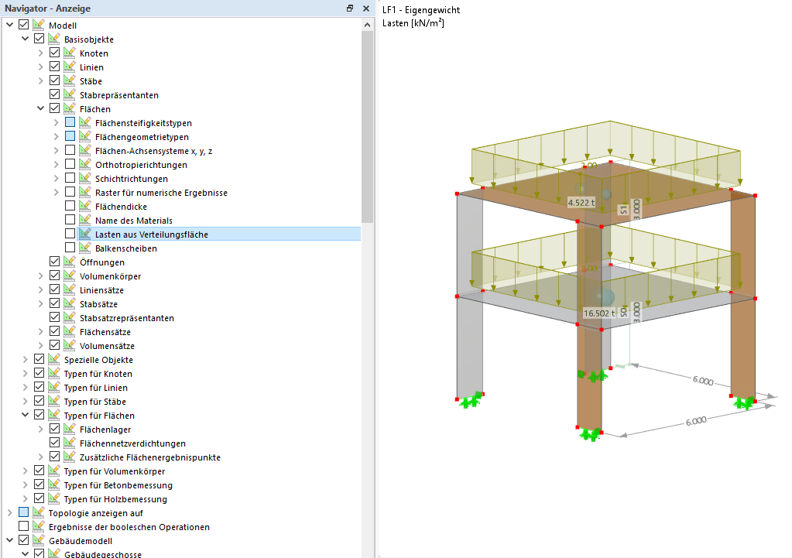
Task: Click the Name des Materials icon
Action: [x=85, y=220]
